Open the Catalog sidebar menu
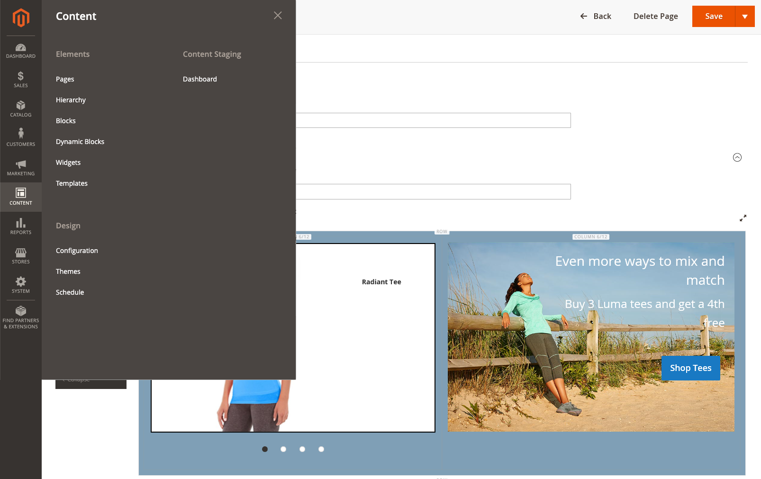Viewport: 761px width, 479px height. (x=21, y=109)
